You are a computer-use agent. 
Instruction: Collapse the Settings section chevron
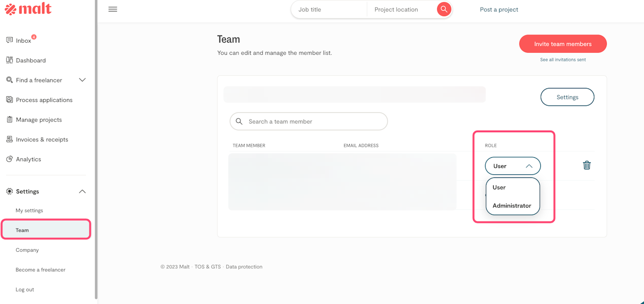(83, 191)
